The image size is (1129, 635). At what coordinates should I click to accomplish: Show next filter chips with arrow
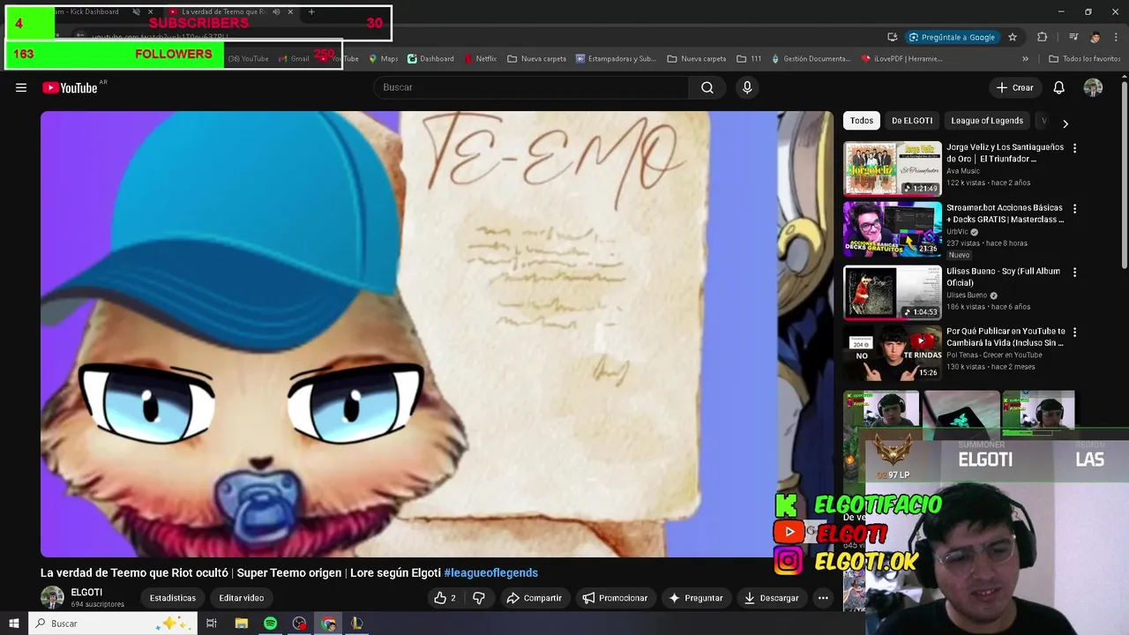tap(1065, 123)
